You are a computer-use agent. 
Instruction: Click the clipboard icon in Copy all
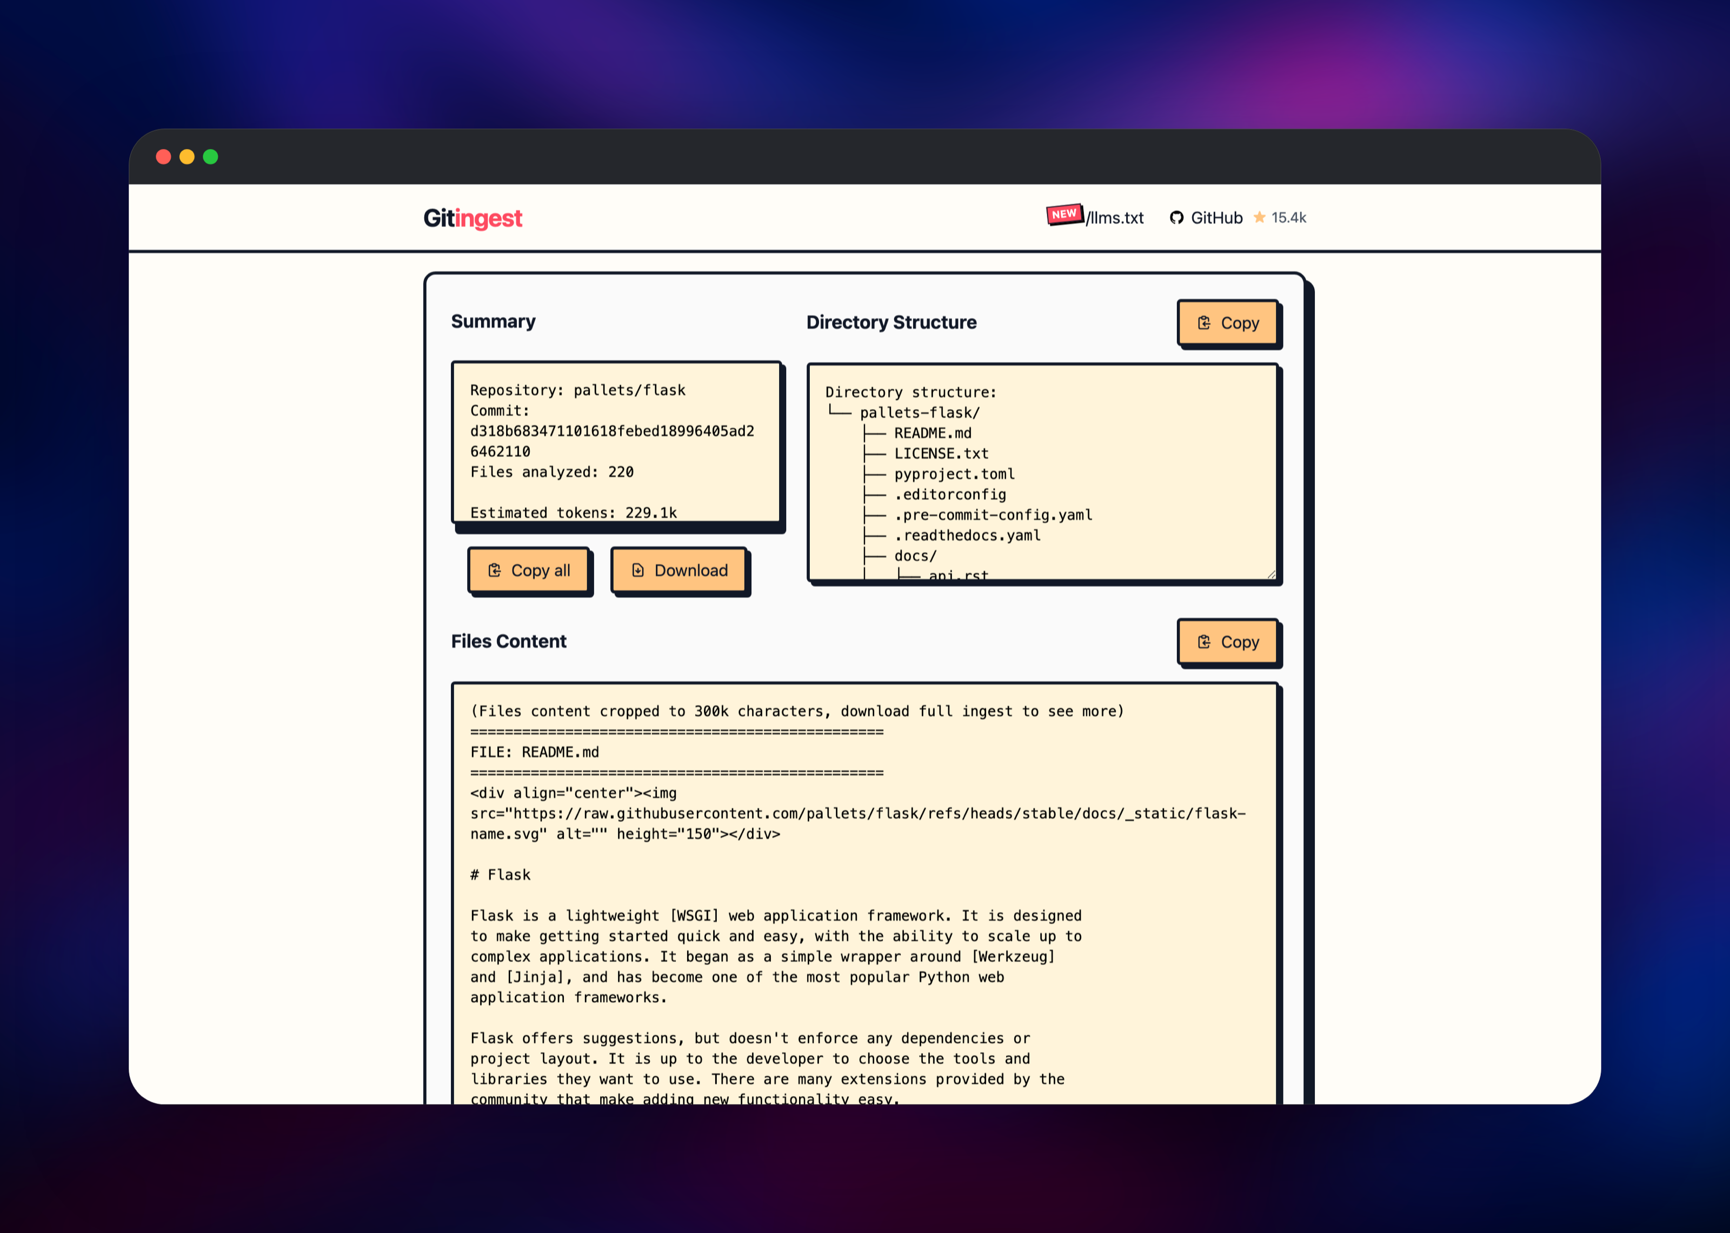[x=494, y=570]
